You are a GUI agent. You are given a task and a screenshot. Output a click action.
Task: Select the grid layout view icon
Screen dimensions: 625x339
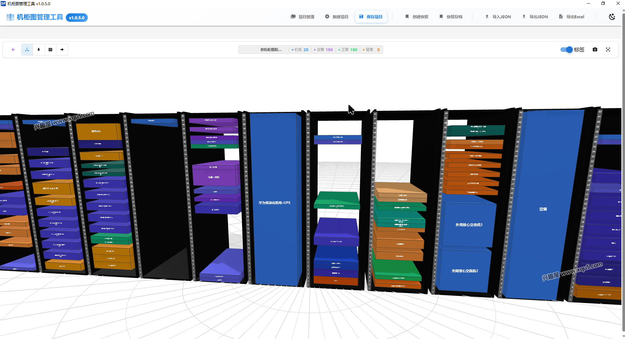point(50,50)
